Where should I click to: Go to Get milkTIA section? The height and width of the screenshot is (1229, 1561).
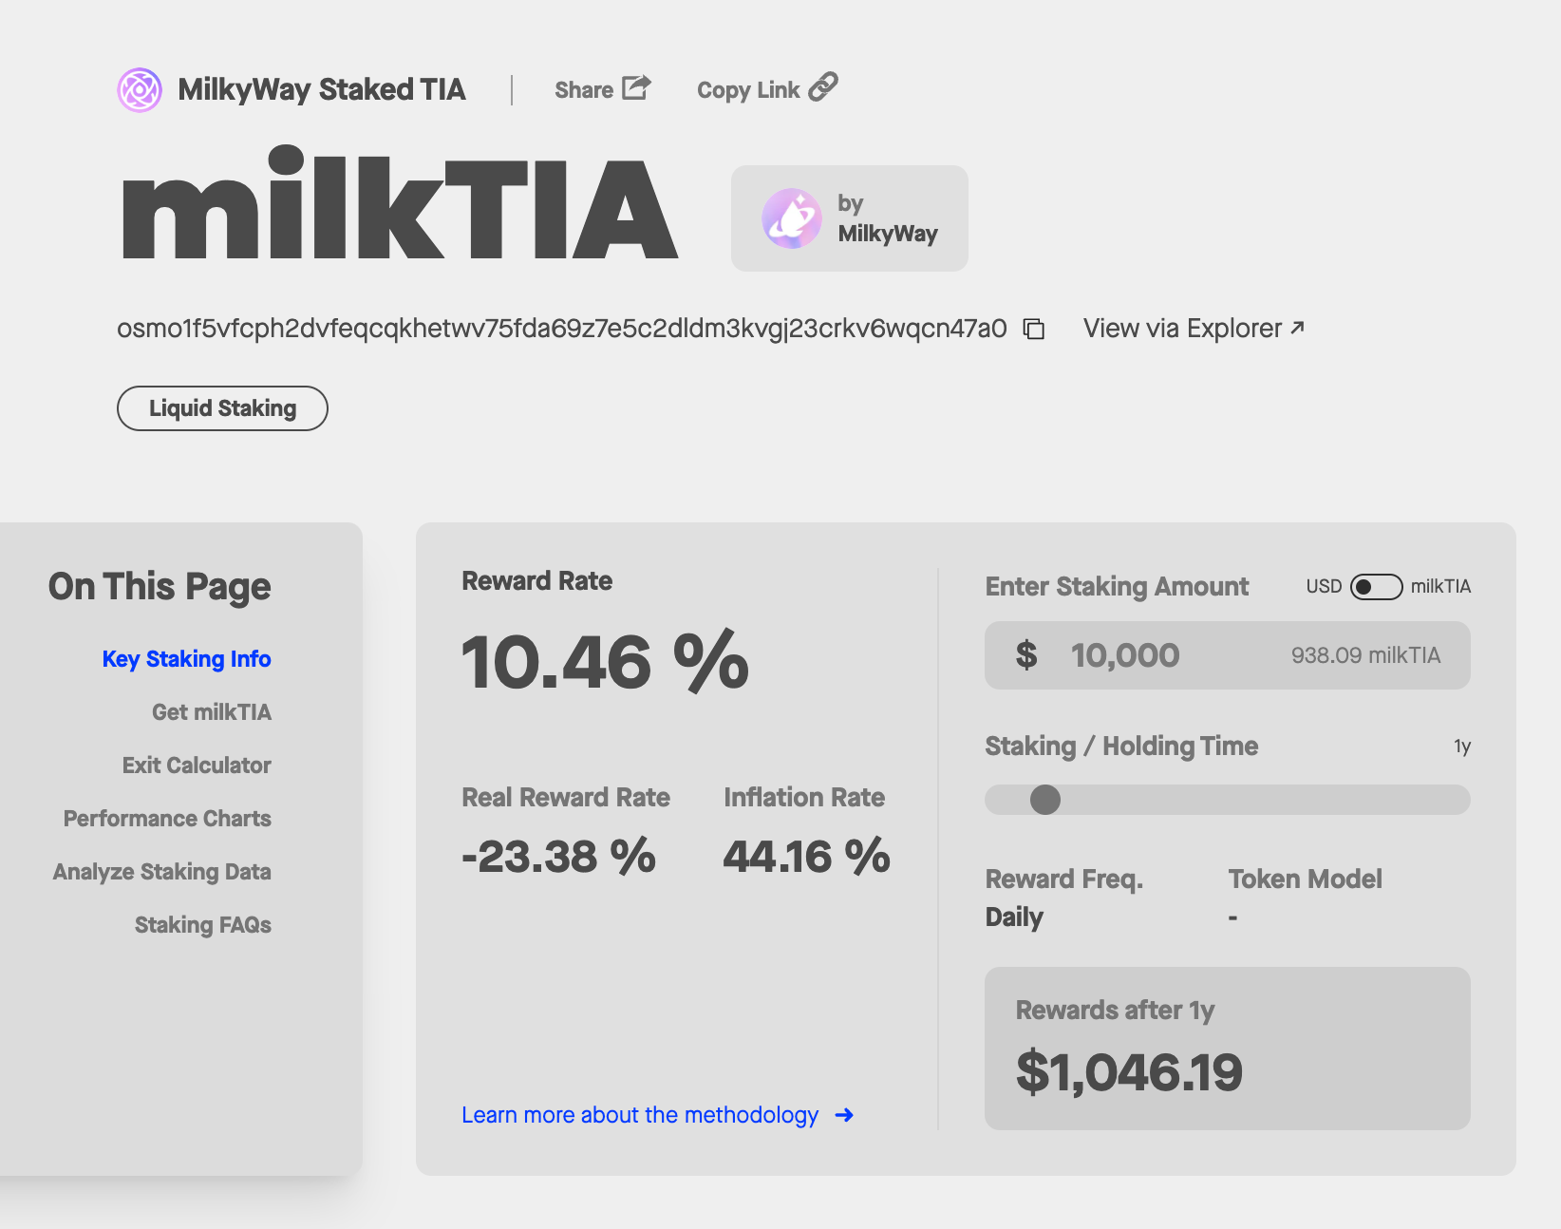(212, 712)
